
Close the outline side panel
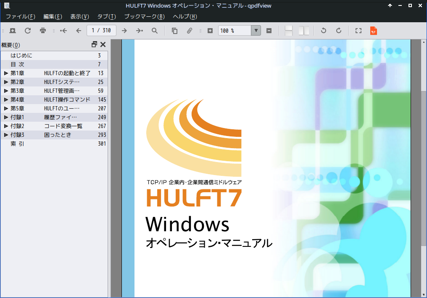tap(103, 44)
